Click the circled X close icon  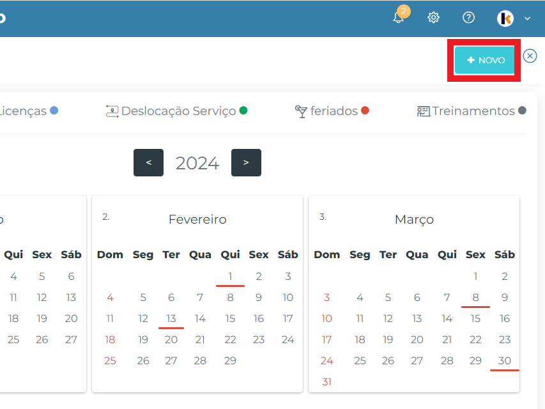(x=530, y=56)
